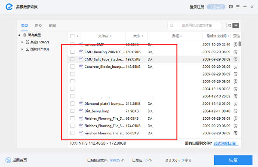258x167 pixels.
Task: Click the 其它 category icon
Action: [x=28, y=42]
